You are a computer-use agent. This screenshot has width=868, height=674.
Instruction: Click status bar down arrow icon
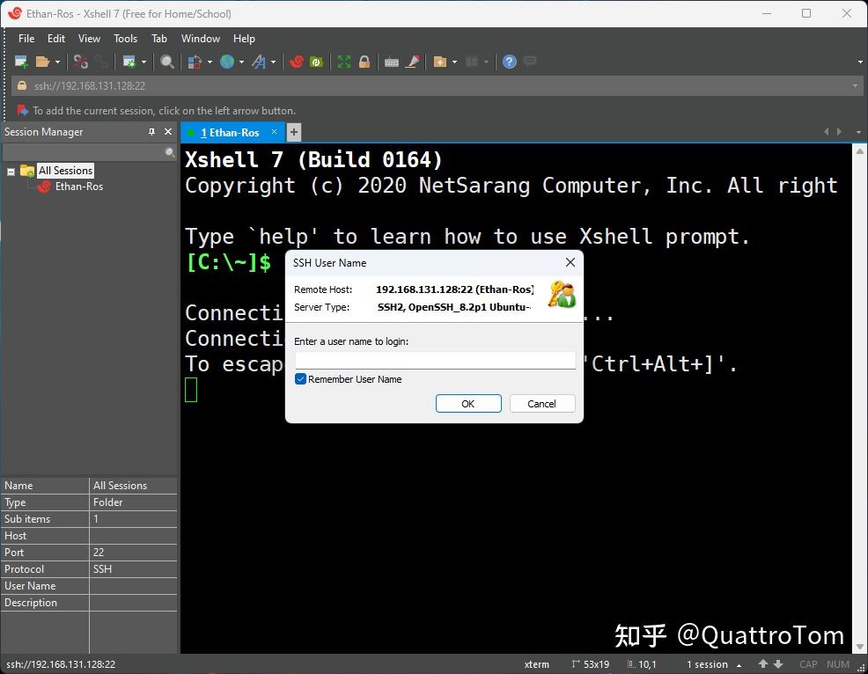pos(778,663)
